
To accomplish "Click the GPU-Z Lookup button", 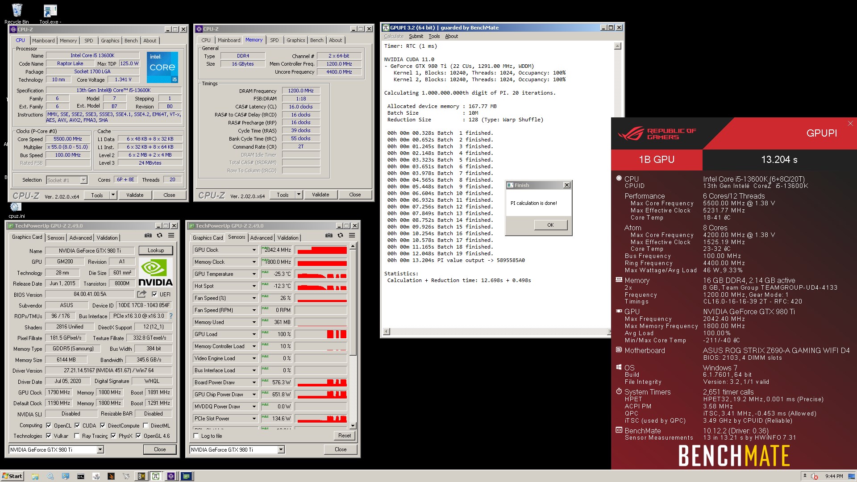I will [156, 250].
